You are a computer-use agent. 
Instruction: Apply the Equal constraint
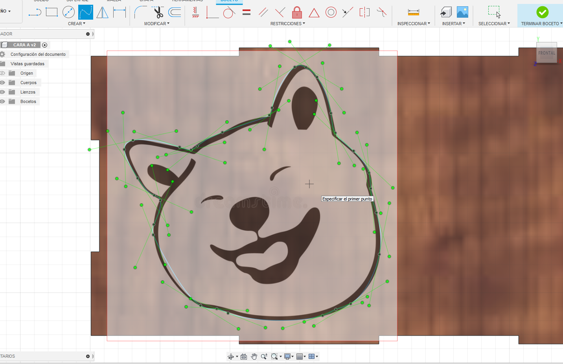[x=247, y=13]
